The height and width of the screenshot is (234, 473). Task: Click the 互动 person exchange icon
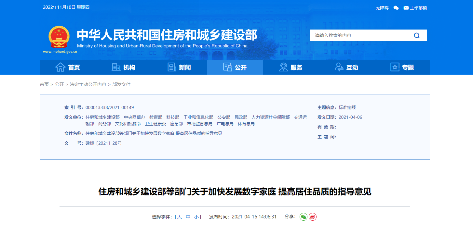339,67
